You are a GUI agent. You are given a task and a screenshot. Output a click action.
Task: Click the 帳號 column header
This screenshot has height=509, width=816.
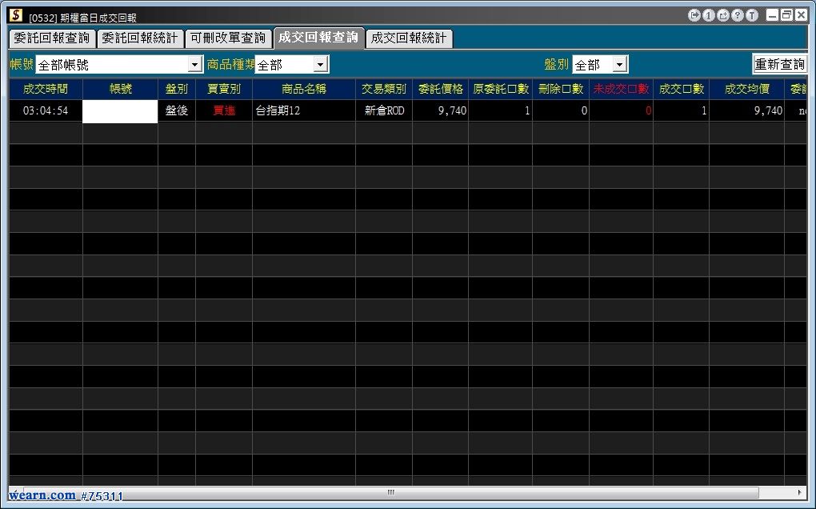120,89
